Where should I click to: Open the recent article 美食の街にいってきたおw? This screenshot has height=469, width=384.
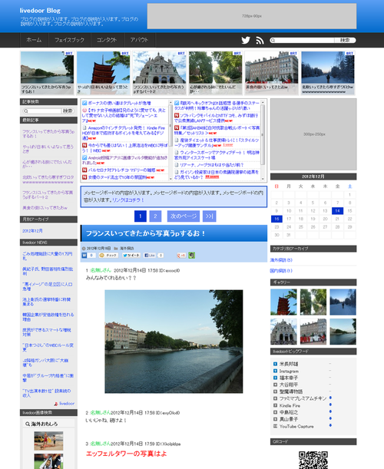(x=45, y=207)
